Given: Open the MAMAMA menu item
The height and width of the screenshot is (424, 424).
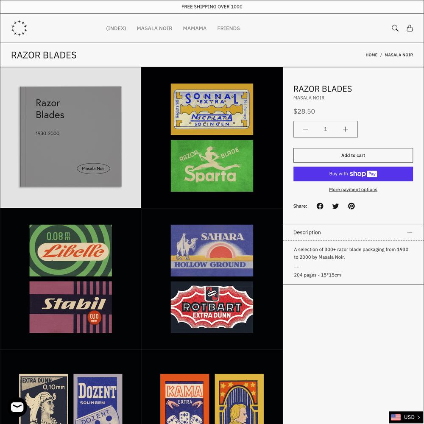Looking at the screenshot, I should coord(195,28).
